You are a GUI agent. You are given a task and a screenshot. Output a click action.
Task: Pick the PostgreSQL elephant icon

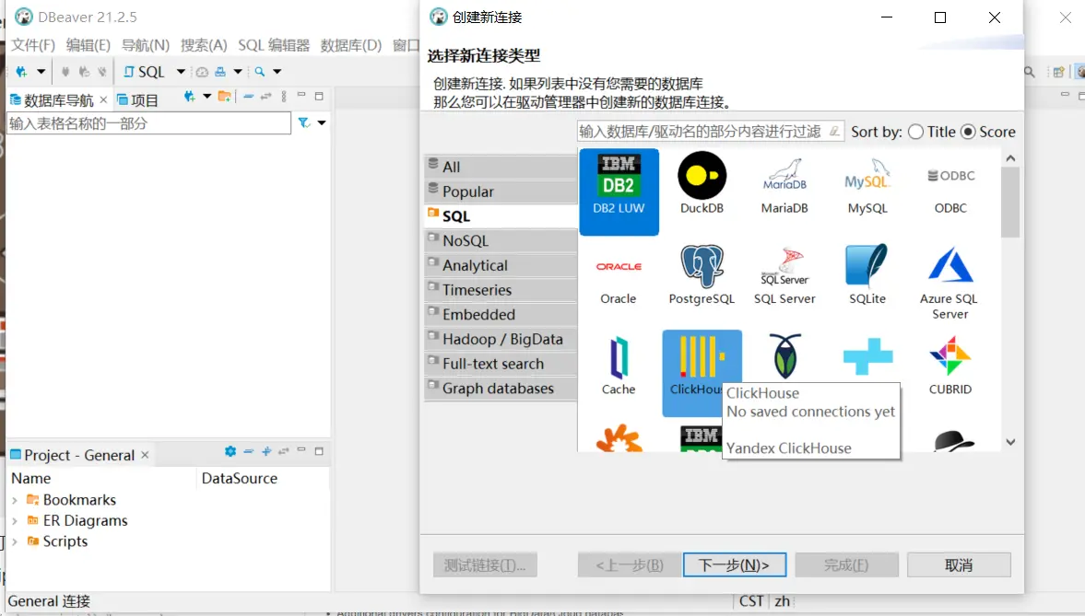click(702, 273)
